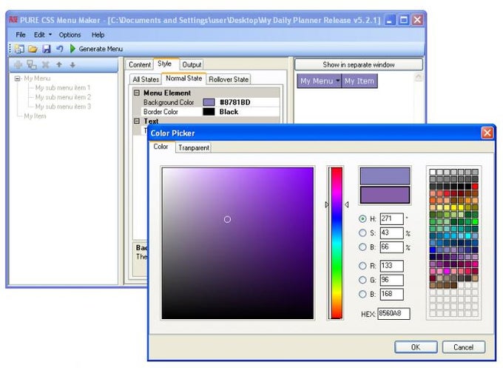Image resolution: width=503 pixels, height=368 pixels.
Task: Click the H value field showing 271
Action: 392,218
